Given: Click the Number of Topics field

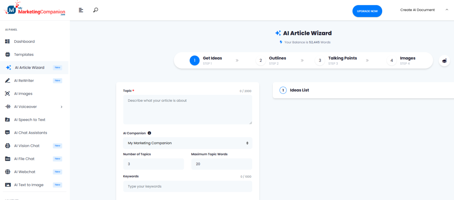Looking at the screenshot, I should [153, 164].
